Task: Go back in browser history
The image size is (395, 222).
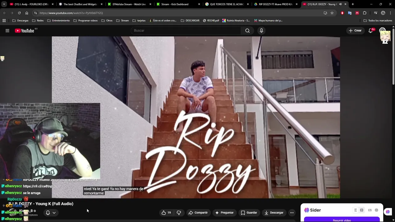Action: [4, 13]
